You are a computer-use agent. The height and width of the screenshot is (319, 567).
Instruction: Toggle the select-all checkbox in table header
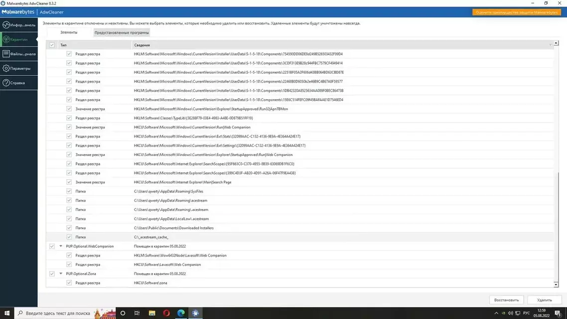point(52,45)
